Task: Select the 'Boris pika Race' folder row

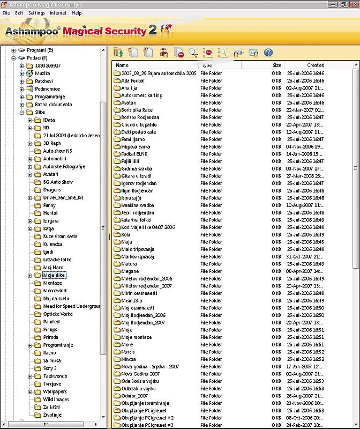Action: click(x=219, y=110)
